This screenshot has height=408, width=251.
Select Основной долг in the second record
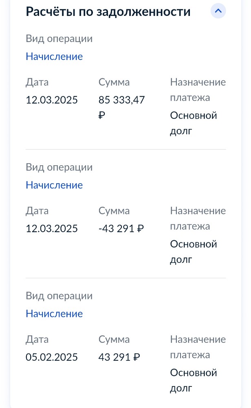click(194, 252)
